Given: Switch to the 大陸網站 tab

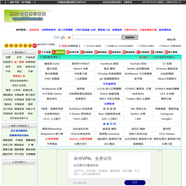Looking at the screenshot, I should pyautogui.click(x=157, y=52).
